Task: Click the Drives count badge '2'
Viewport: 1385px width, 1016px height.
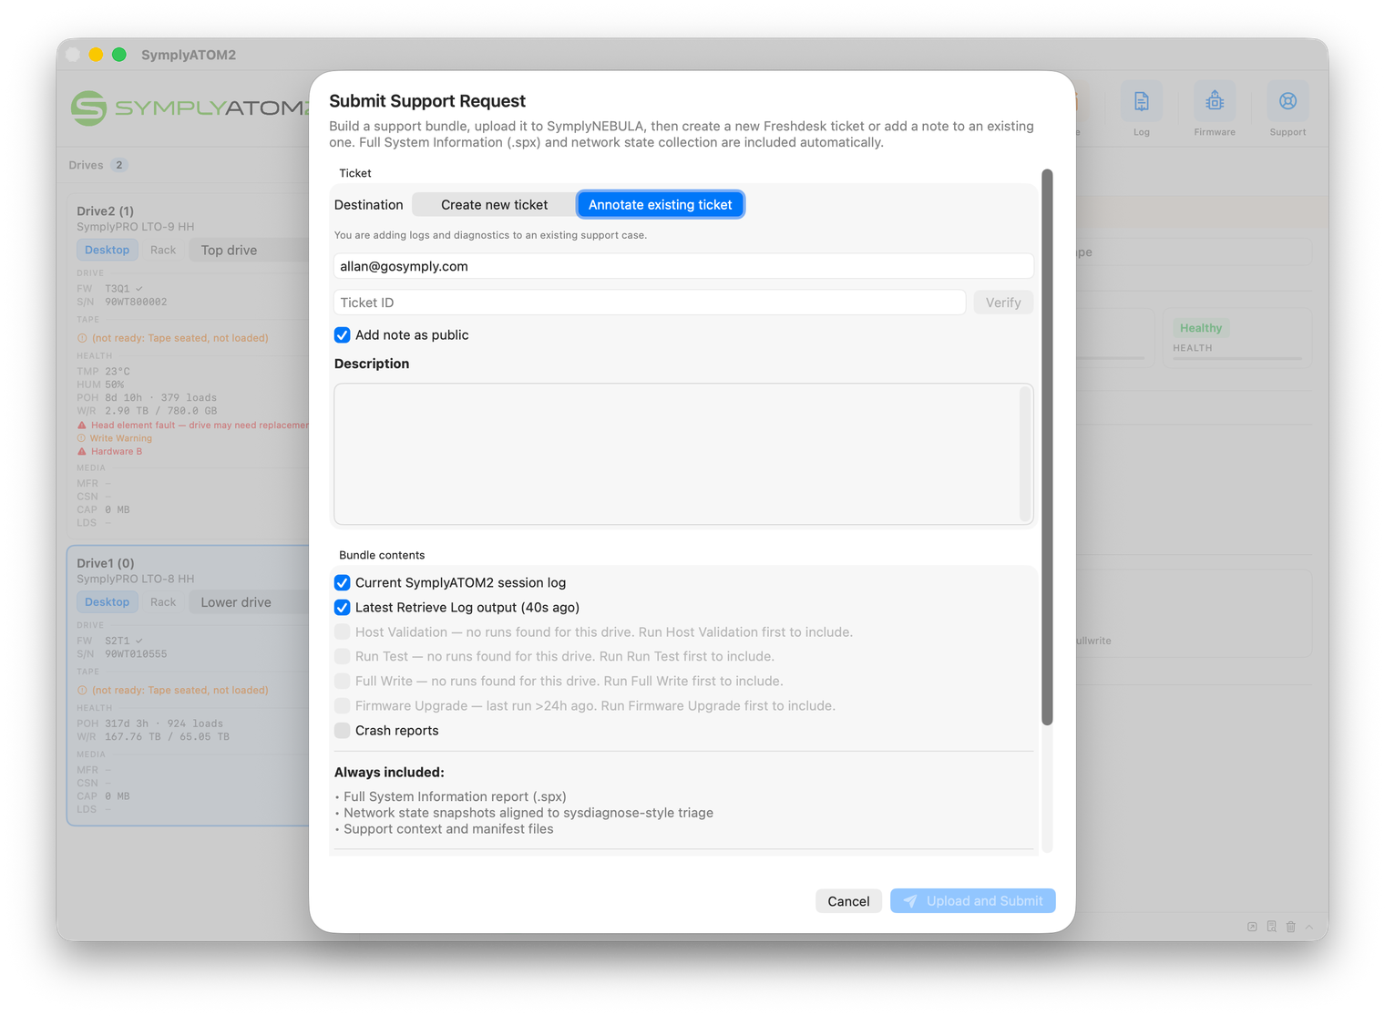Action: pos(118,165)
